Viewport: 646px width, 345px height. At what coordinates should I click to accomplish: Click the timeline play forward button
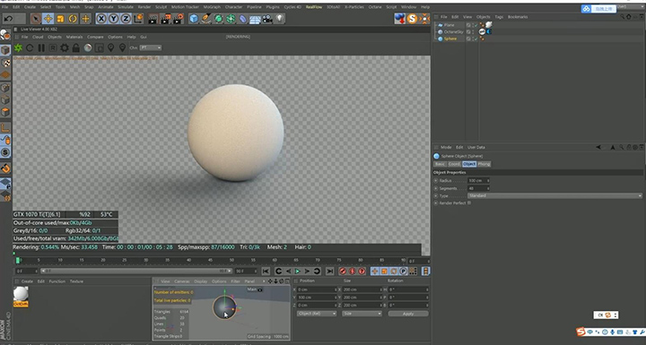(298, 271)
